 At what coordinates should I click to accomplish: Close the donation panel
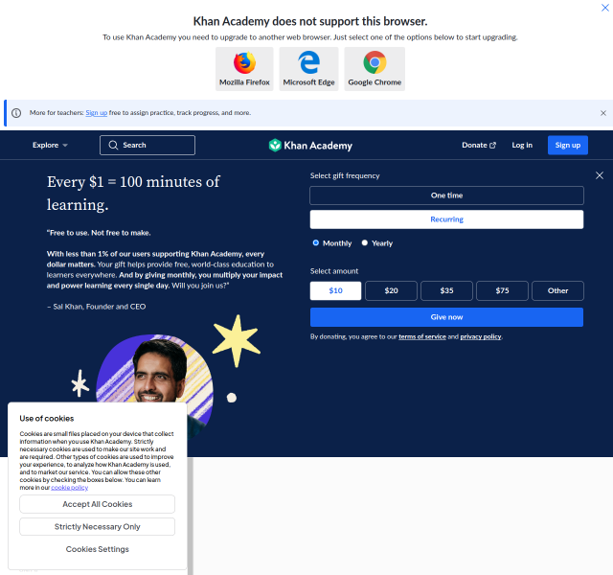click(600, 175)
